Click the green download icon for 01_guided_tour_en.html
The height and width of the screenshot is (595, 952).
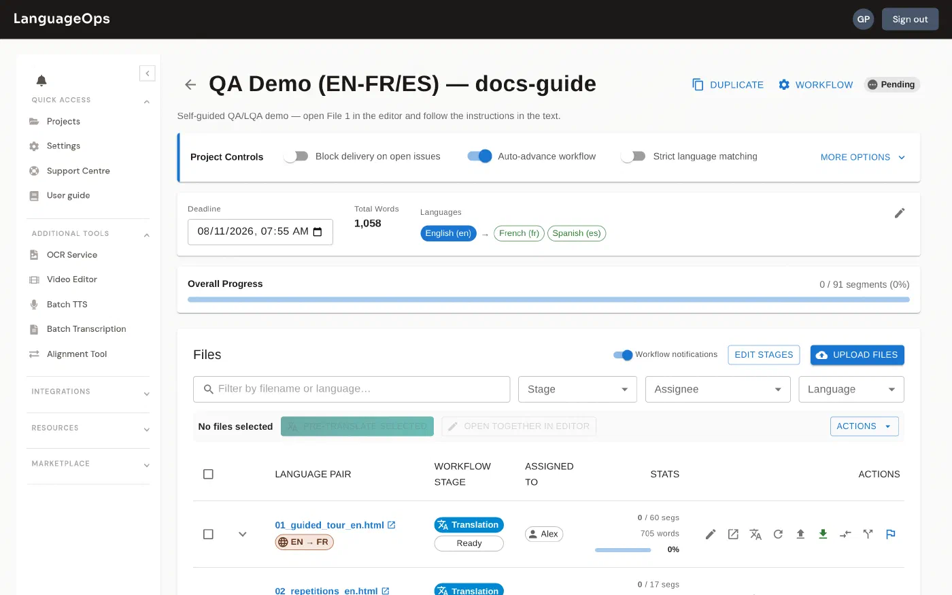click(823, 534)
